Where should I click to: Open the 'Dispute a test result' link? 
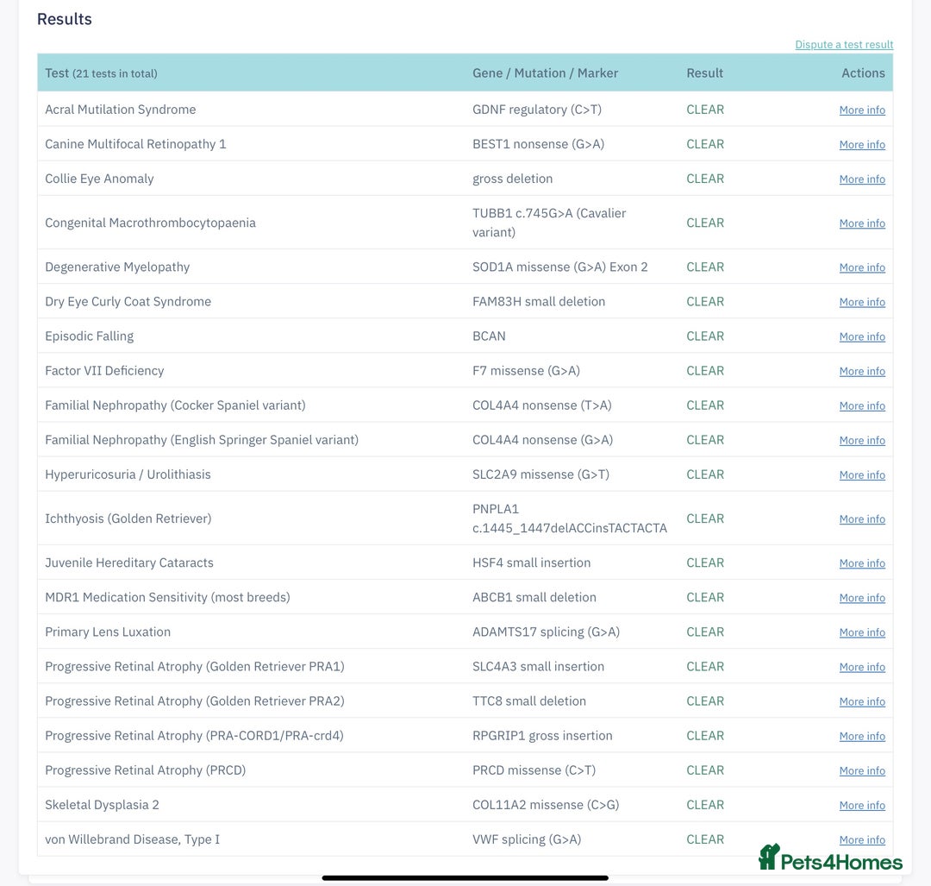click(844, 45)
